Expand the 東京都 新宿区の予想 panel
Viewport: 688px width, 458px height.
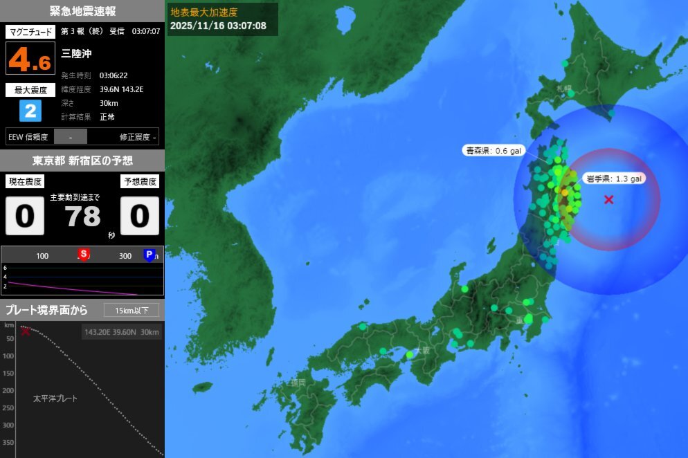coord(82,160)
